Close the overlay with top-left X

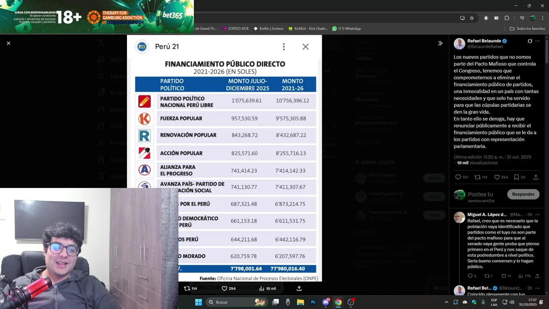[x=8, y=43]
